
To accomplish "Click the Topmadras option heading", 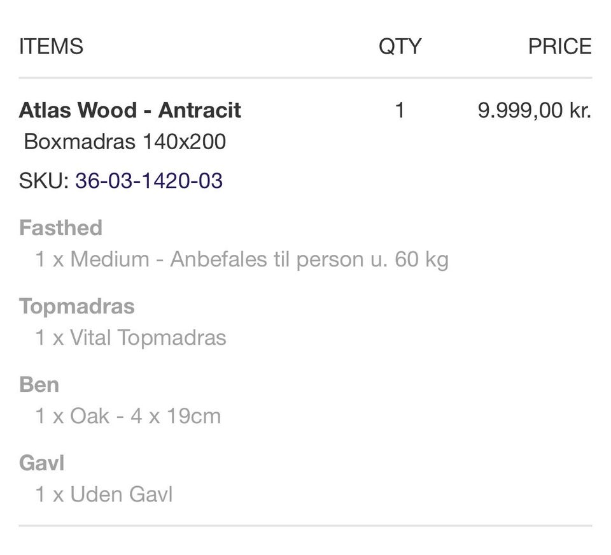I will 77,306.
